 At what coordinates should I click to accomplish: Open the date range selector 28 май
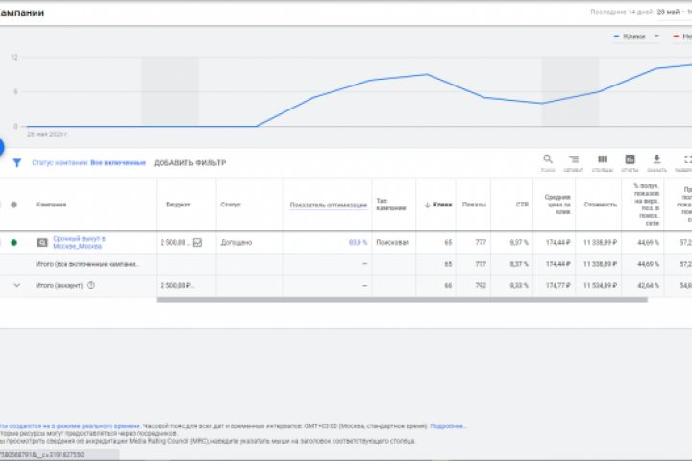673,12
